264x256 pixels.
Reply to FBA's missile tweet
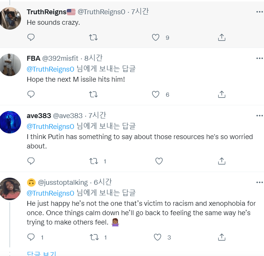tap(31, 94)
